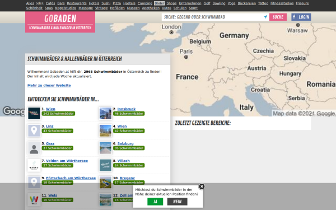Click the Villach teal logo thumbnail
The height and width of the screenshot is (210, 336).
pos(105,165)
